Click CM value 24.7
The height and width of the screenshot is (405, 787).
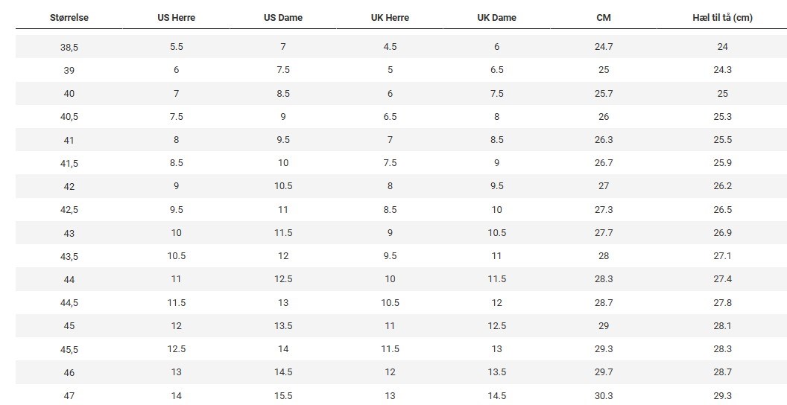coord(604,47)
